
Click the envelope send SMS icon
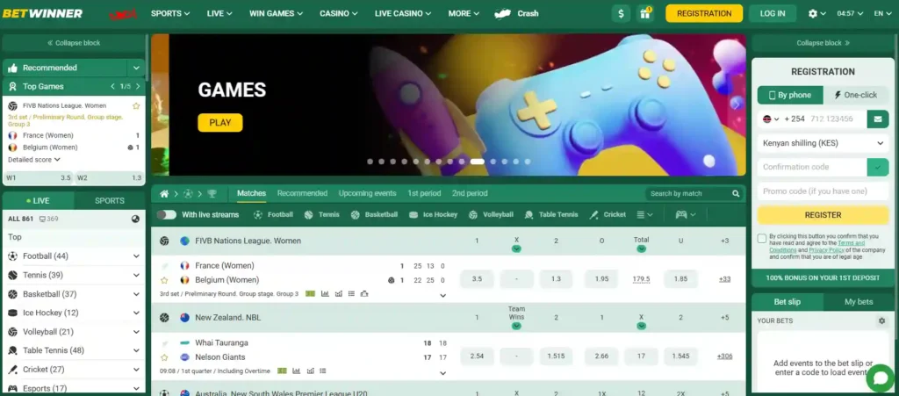coord(878,119)
